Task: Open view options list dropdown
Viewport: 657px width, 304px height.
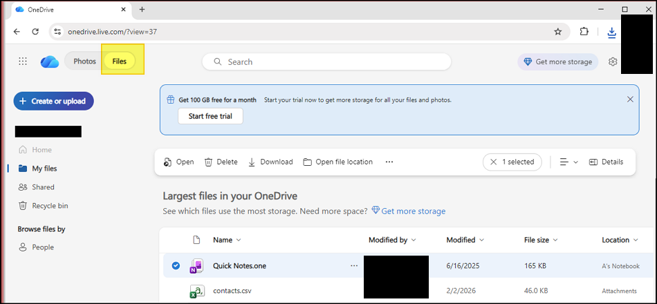Action: click(x=569, y=162)
